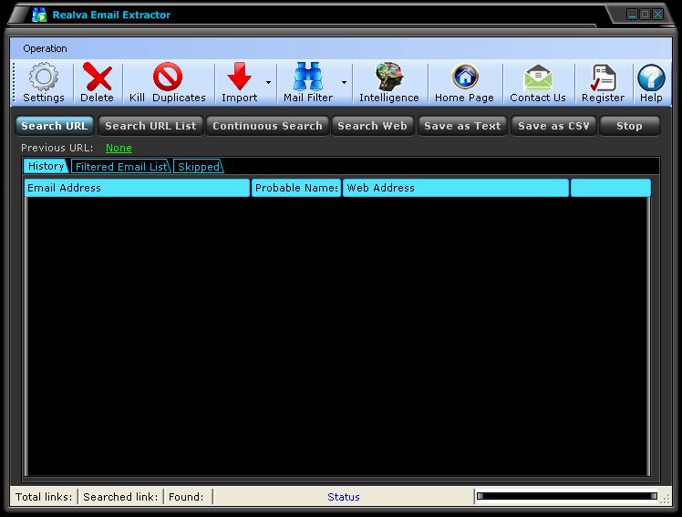This screenshot has height=517, width=682.
Task: Click the Search URL List button
Action: coord(150,126)
